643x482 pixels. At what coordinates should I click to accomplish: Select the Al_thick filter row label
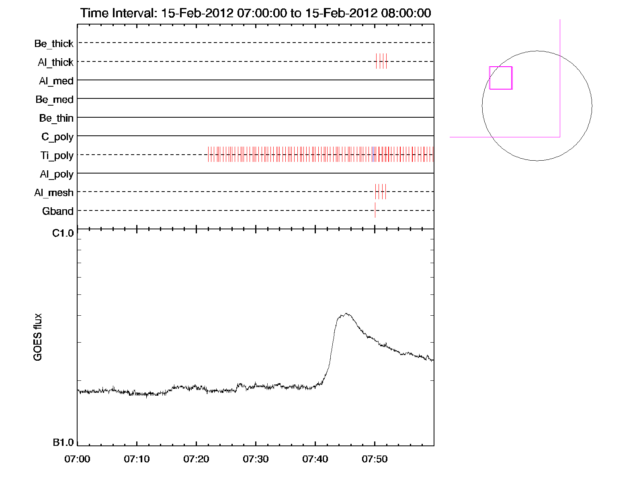(55, 62)
